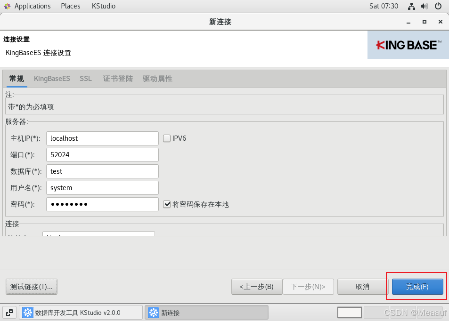Switch to the SSL tab
This screenshot has height=321, width=449.
click(x=86, y=79)
